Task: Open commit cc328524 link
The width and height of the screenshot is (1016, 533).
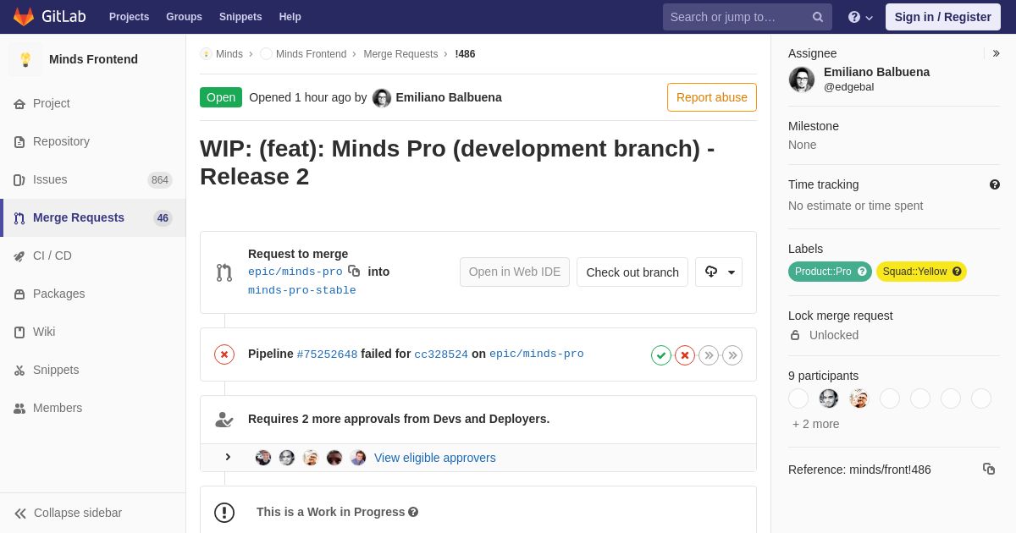Action: tap(441, 354)
